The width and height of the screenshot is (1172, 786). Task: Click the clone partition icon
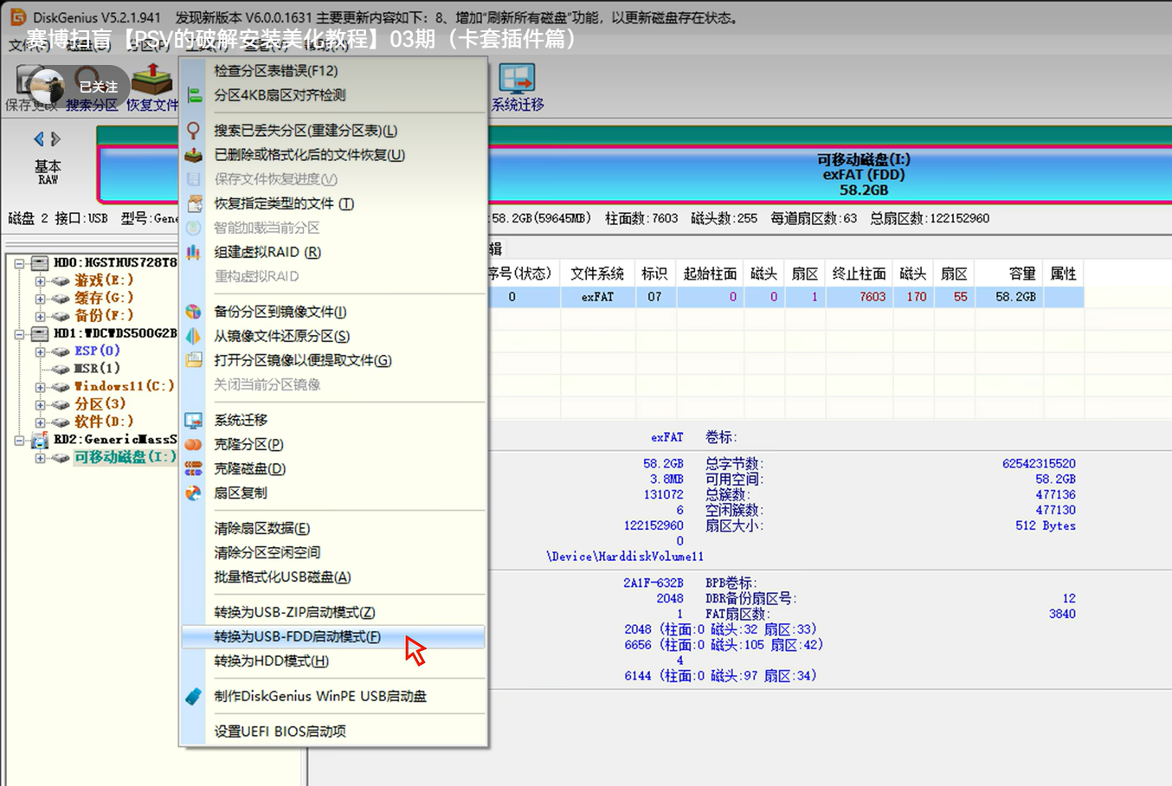[194, 444]
